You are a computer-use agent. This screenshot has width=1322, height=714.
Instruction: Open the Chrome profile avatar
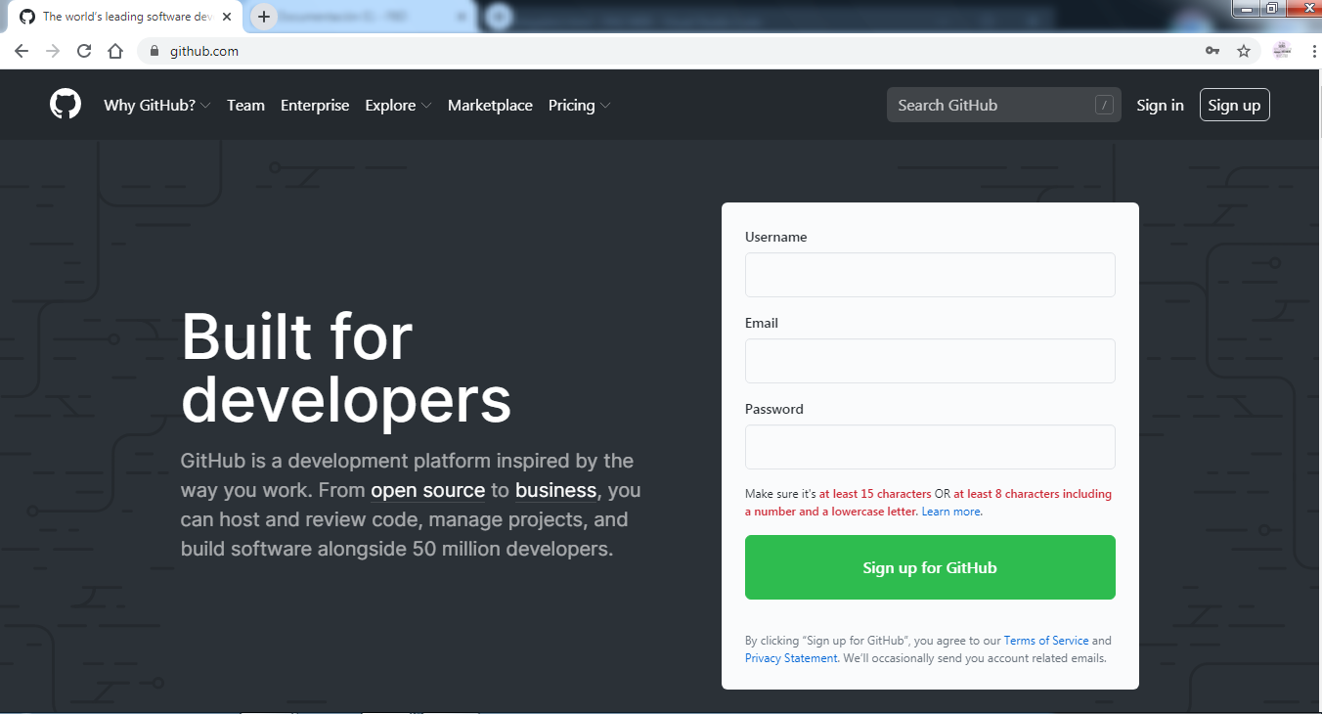click(x=1282, y=51)
